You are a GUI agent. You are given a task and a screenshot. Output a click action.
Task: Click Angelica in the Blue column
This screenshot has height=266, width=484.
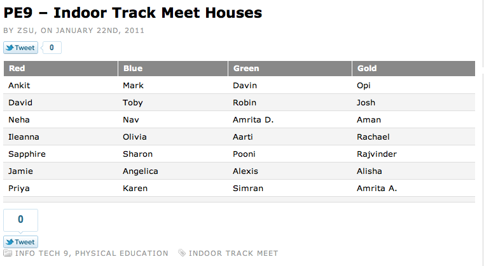tap(141, 171)
